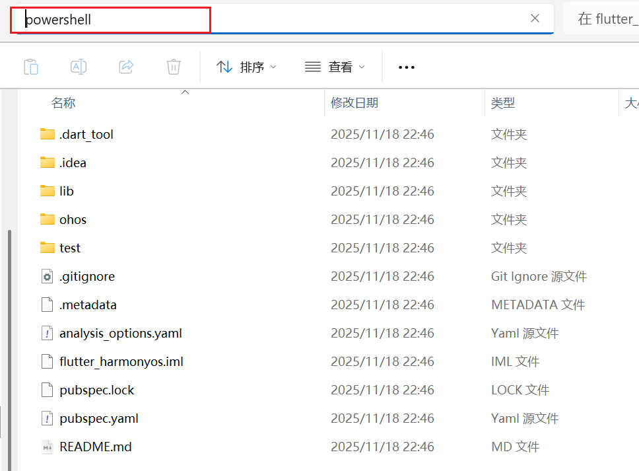639x471 pixels.
Task: Sort by the 修改日期 column header
Action: [354, 103]
